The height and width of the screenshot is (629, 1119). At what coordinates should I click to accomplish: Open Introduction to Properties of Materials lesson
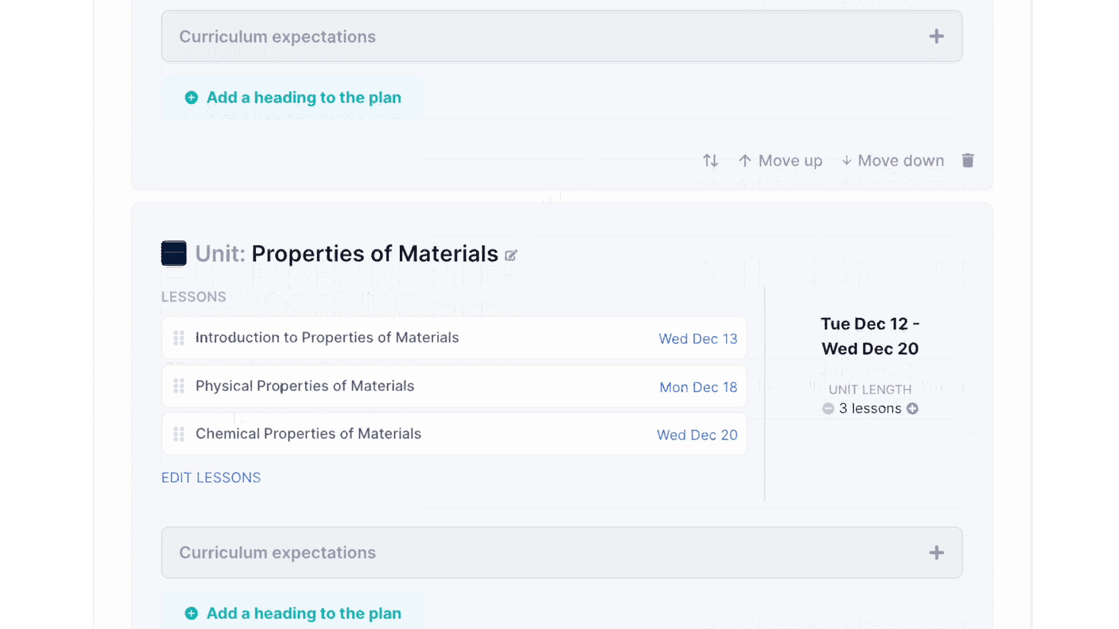pos(327,338)
